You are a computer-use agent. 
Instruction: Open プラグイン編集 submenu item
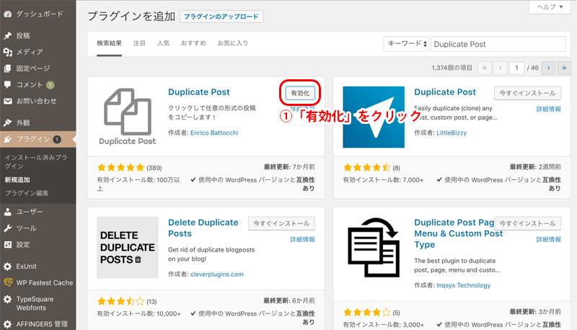coord(27,193)
